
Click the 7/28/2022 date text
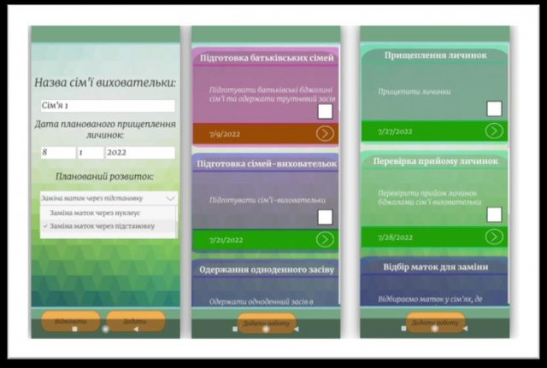[x=395, y=237]
